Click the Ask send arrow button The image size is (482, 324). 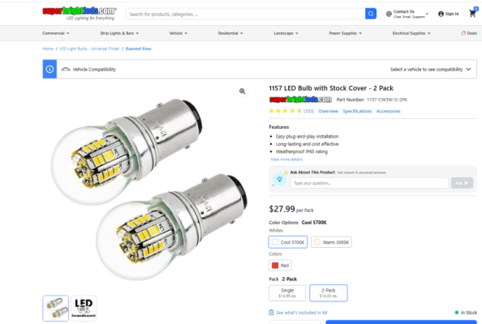[x=462, y=183]
